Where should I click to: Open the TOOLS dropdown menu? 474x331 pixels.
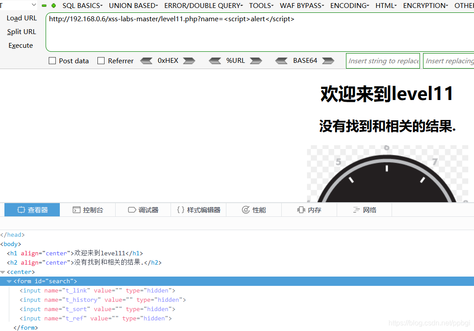tap(261, 6)
